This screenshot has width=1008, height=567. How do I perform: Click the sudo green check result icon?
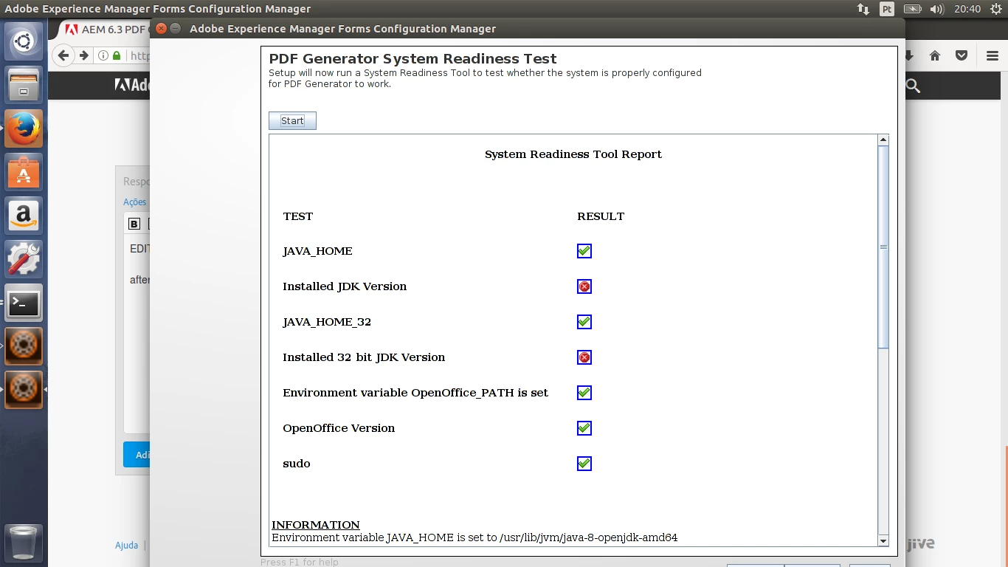coord(584,464)
